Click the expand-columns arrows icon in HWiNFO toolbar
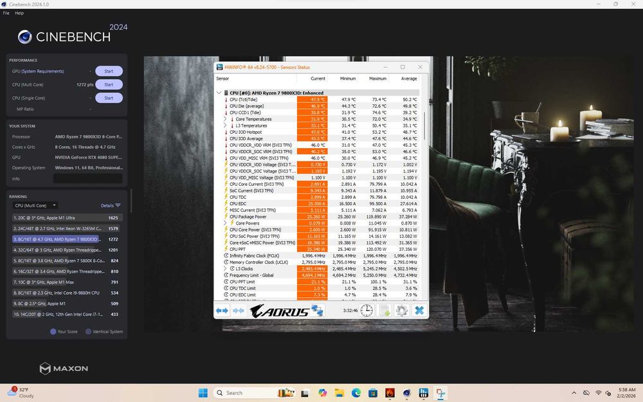Viewport: 643px width, 402px height. click(x=222, y=311)
